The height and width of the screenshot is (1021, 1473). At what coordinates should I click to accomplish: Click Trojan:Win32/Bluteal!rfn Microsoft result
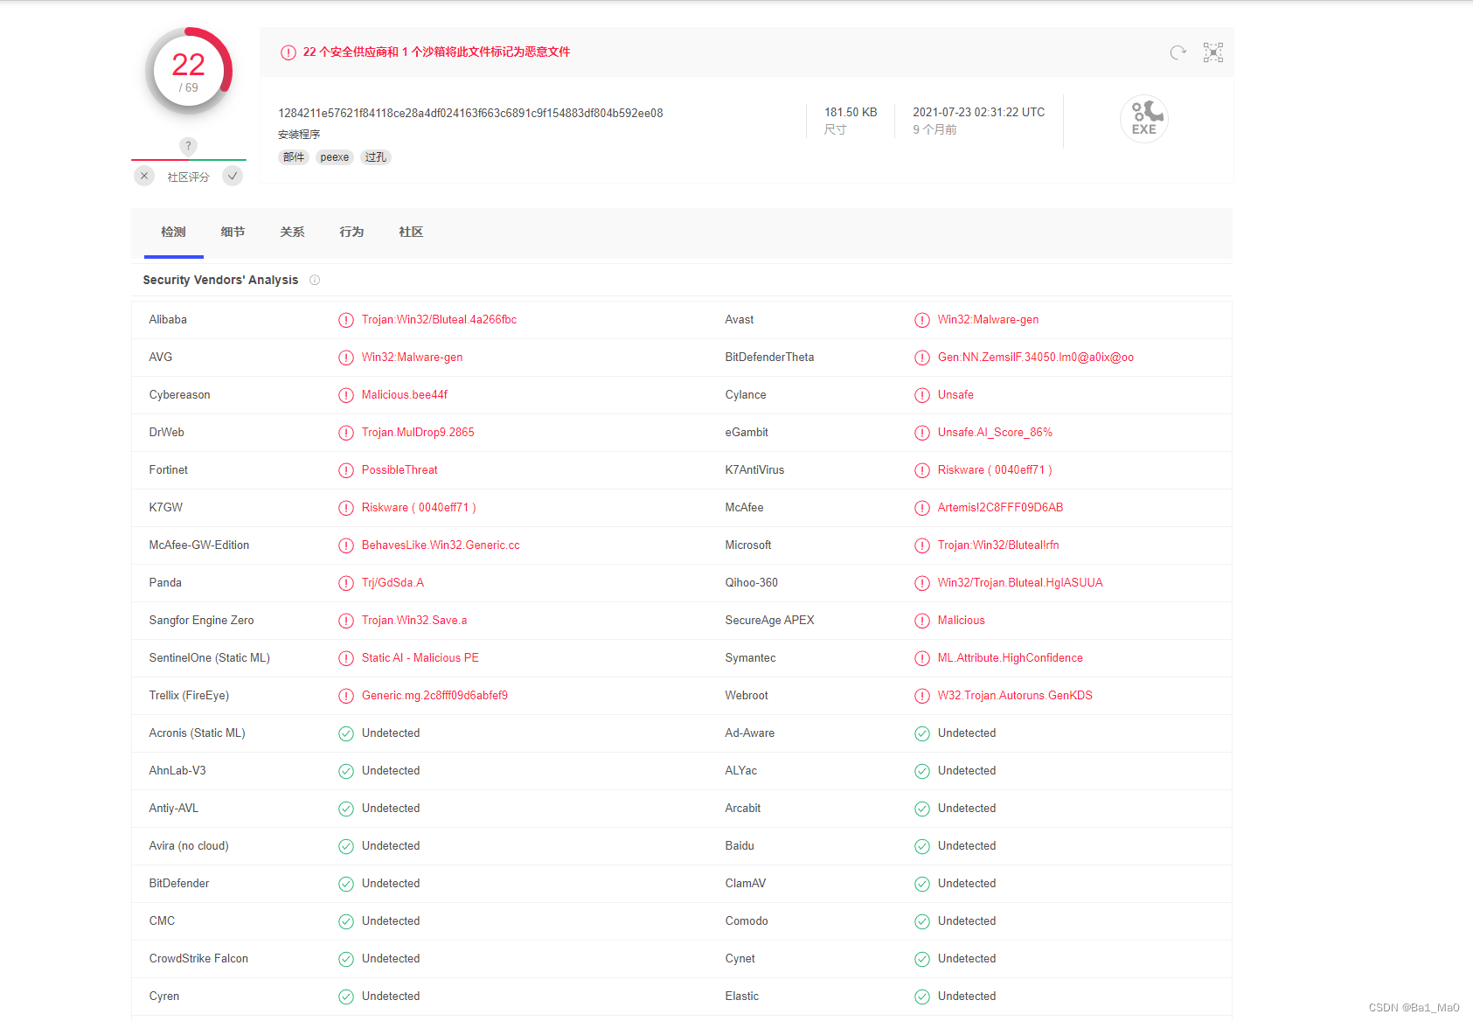[x=998, y=545]
